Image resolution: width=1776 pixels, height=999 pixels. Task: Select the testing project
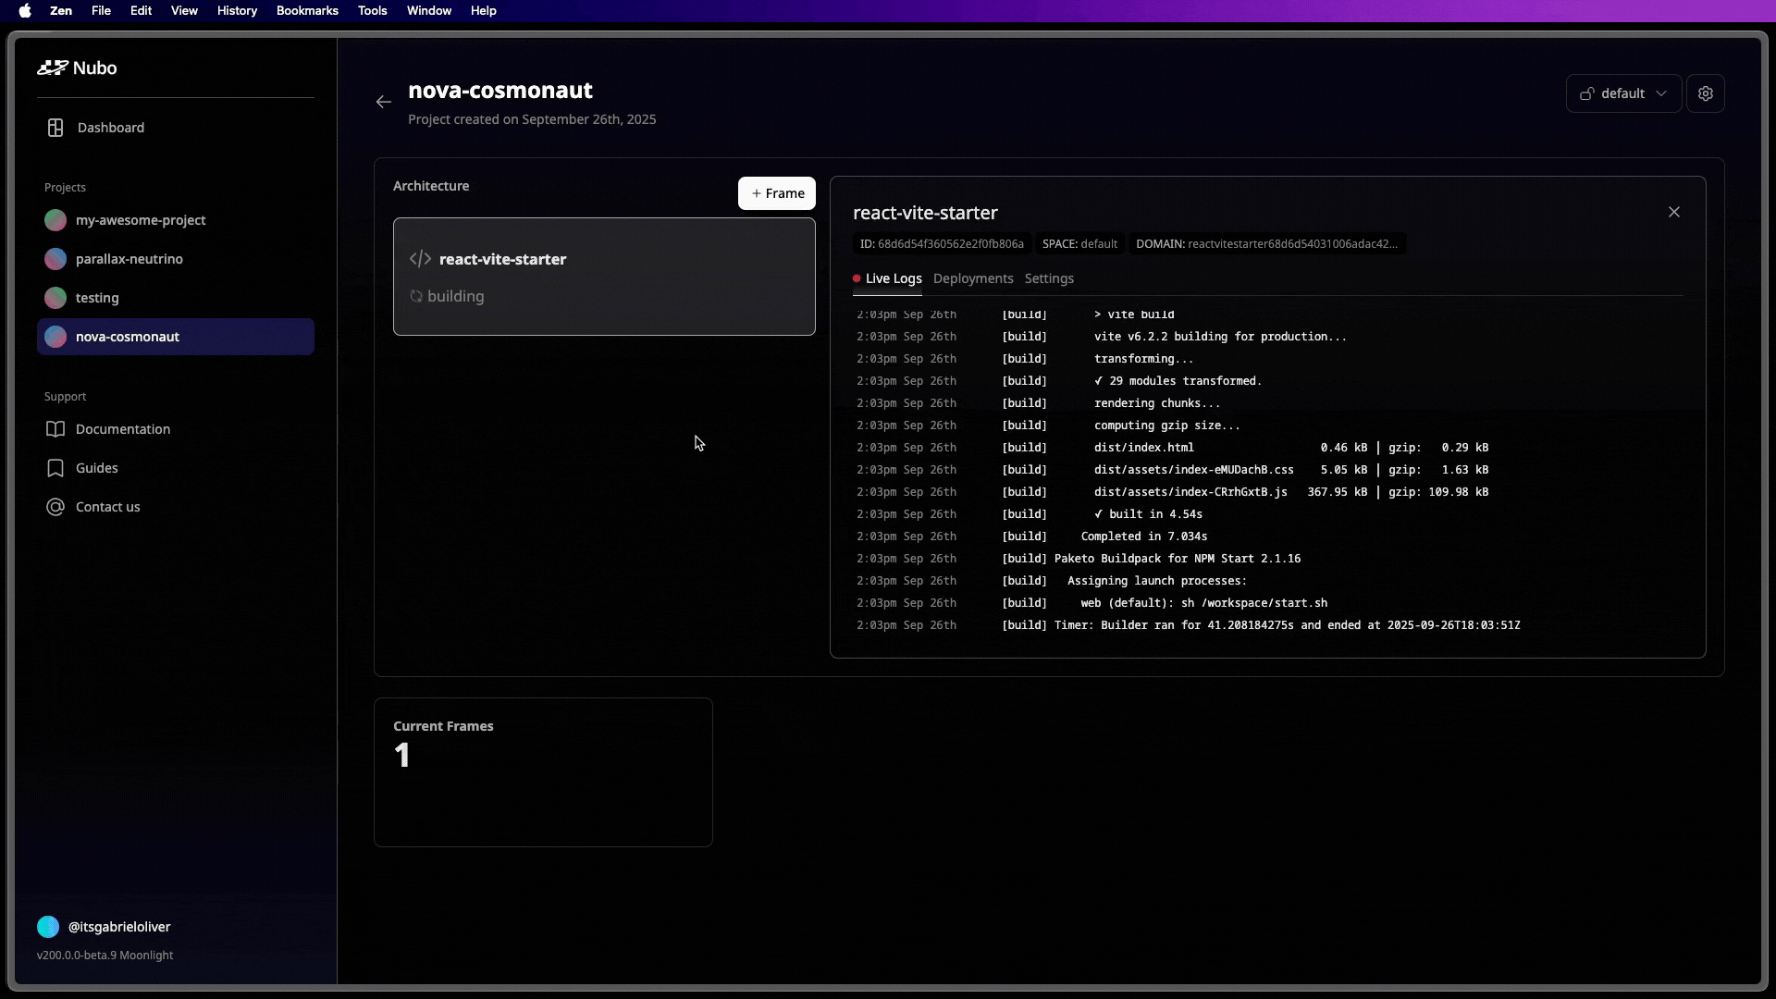97,298
